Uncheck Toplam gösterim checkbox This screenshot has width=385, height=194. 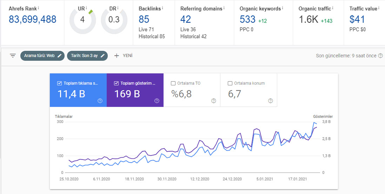pyautogui.click(x=116, y=83)
